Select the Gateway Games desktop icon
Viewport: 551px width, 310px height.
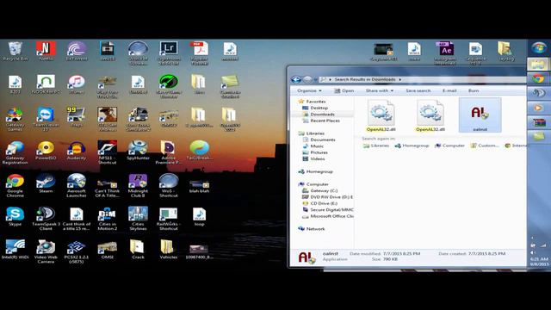[x=15, y=119]
